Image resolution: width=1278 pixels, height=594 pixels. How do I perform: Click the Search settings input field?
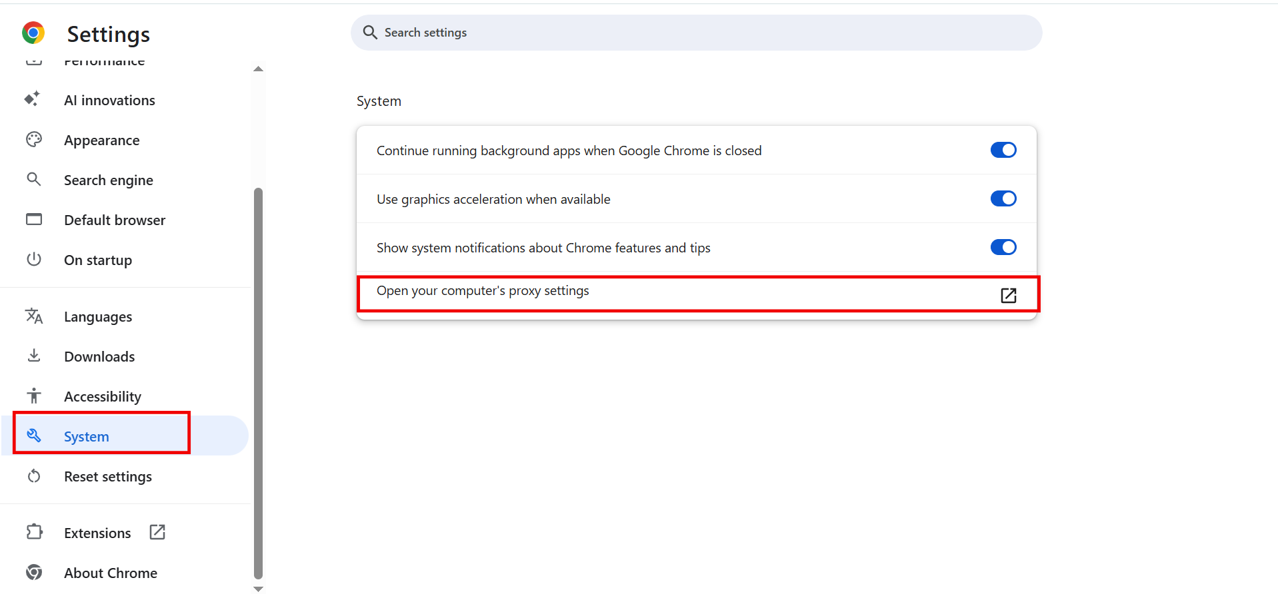pos(696,33)
